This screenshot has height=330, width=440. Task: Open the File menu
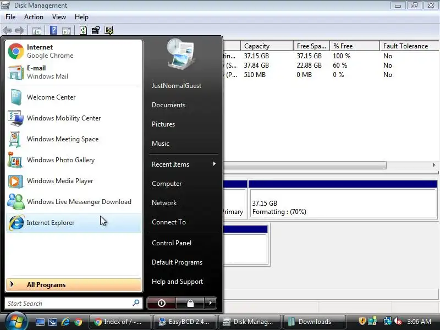pyautogui.click(x=10, y=17)
